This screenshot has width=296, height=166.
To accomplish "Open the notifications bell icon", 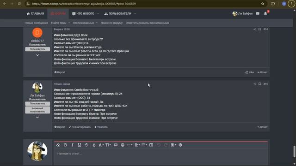I will 265,13.
